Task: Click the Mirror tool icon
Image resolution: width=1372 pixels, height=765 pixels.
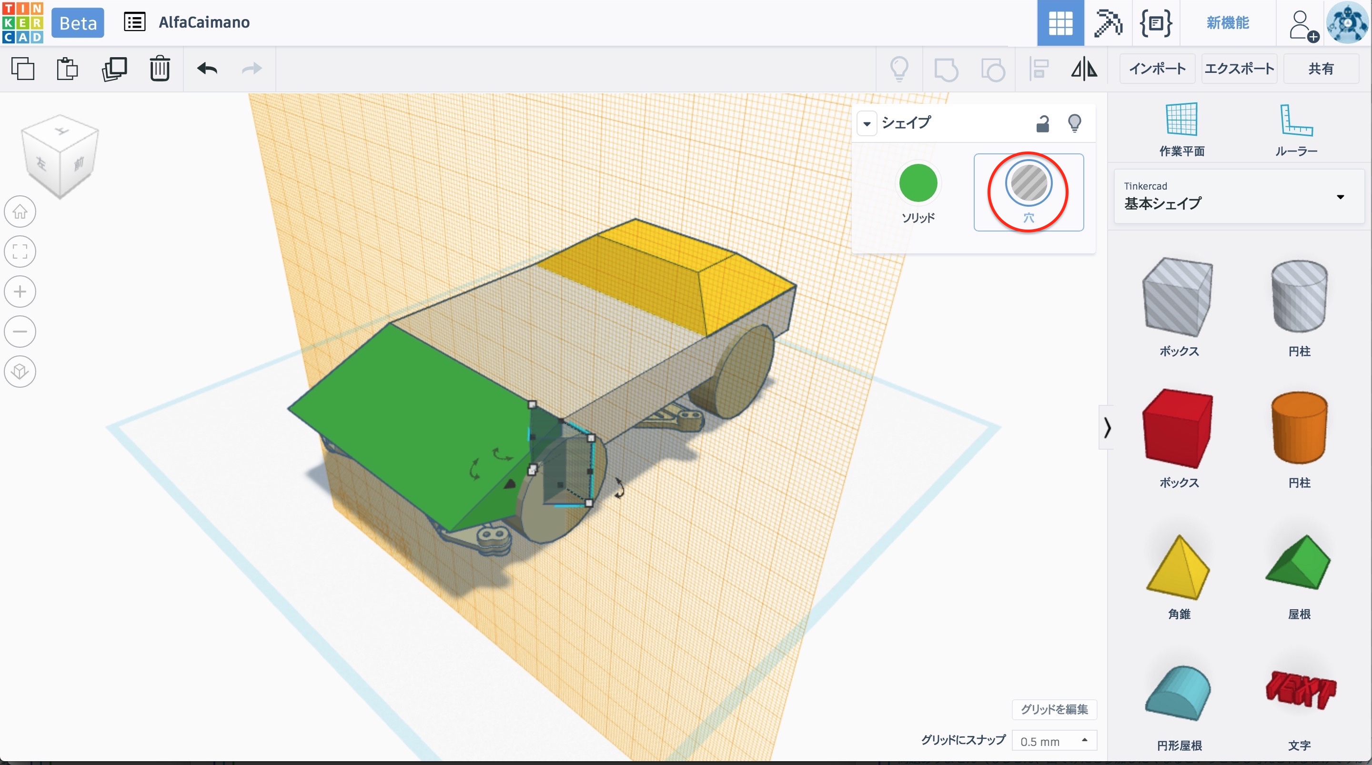Action: 1084,69
